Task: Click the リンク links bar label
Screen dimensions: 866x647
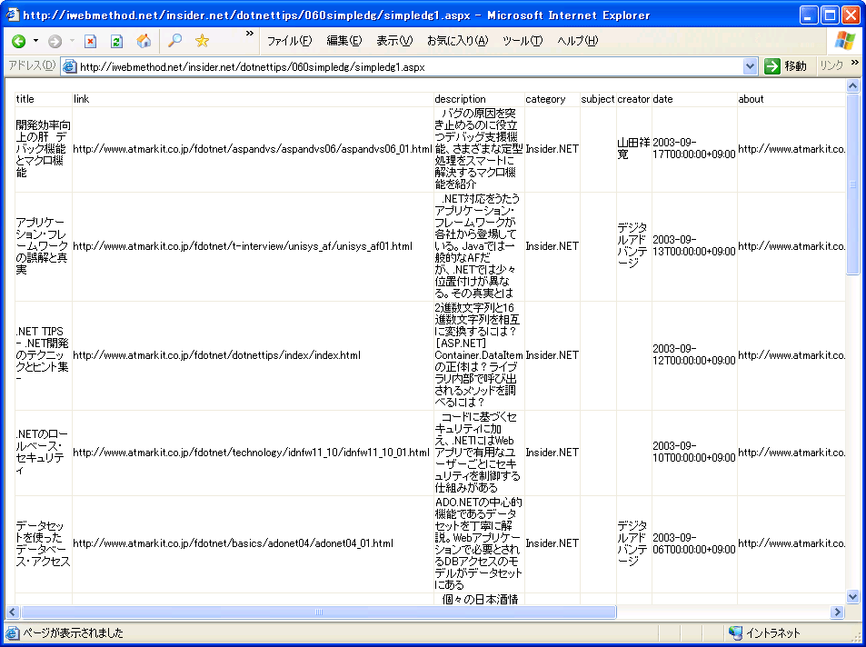Action: 831,65
